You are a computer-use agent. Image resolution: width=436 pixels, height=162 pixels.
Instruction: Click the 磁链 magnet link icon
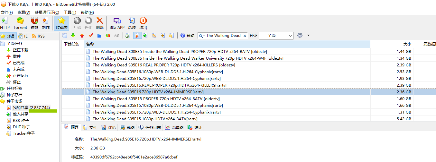[x=34, y=23]
